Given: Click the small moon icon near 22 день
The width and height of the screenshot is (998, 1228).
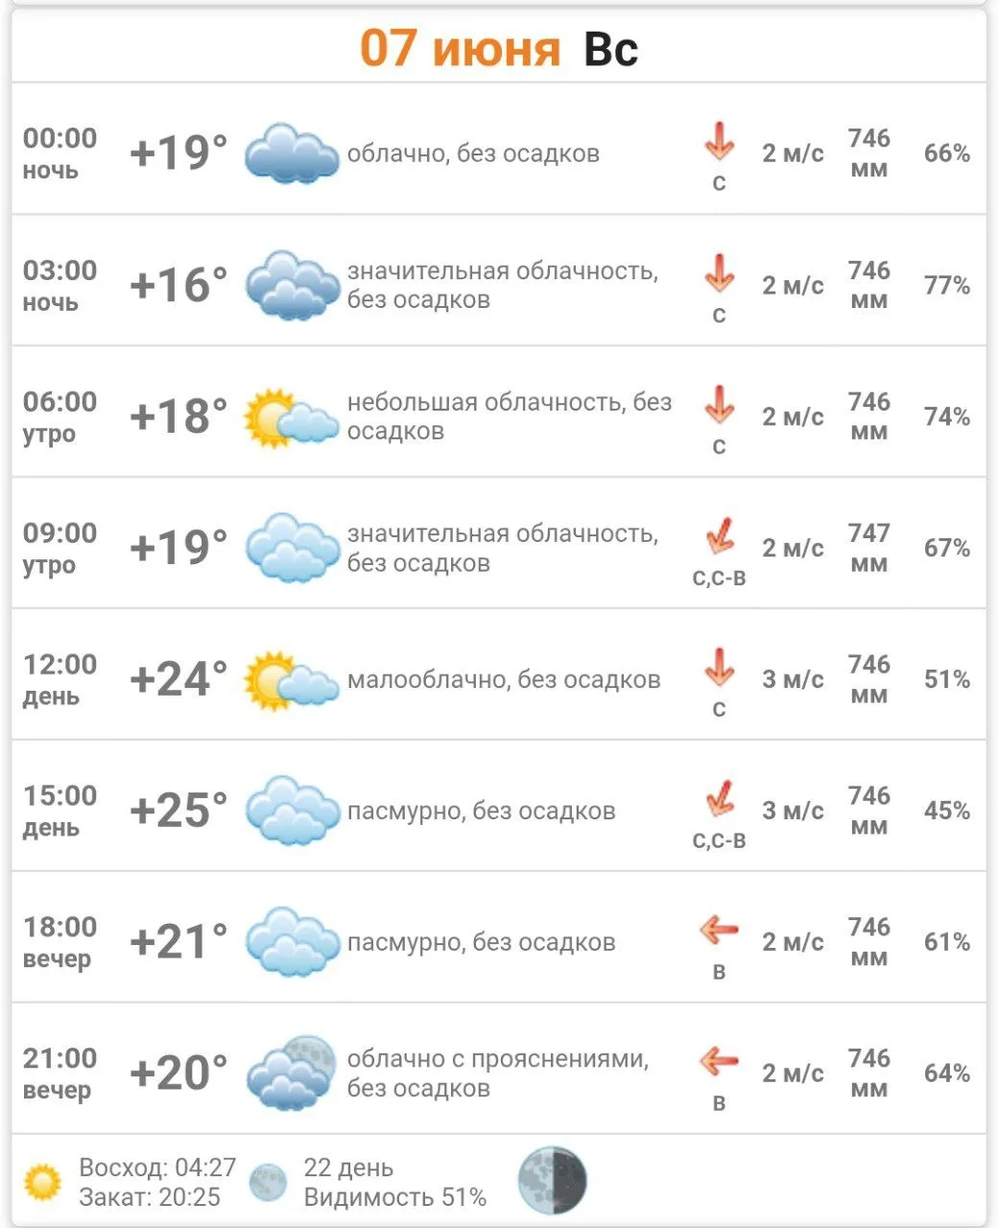Looking at the screenshot, I should tap(268, 1182).
